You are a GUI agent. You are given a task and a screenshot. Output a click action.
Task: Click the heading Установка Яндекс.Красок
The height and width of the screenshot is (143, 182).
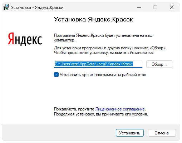pos(94,19)
